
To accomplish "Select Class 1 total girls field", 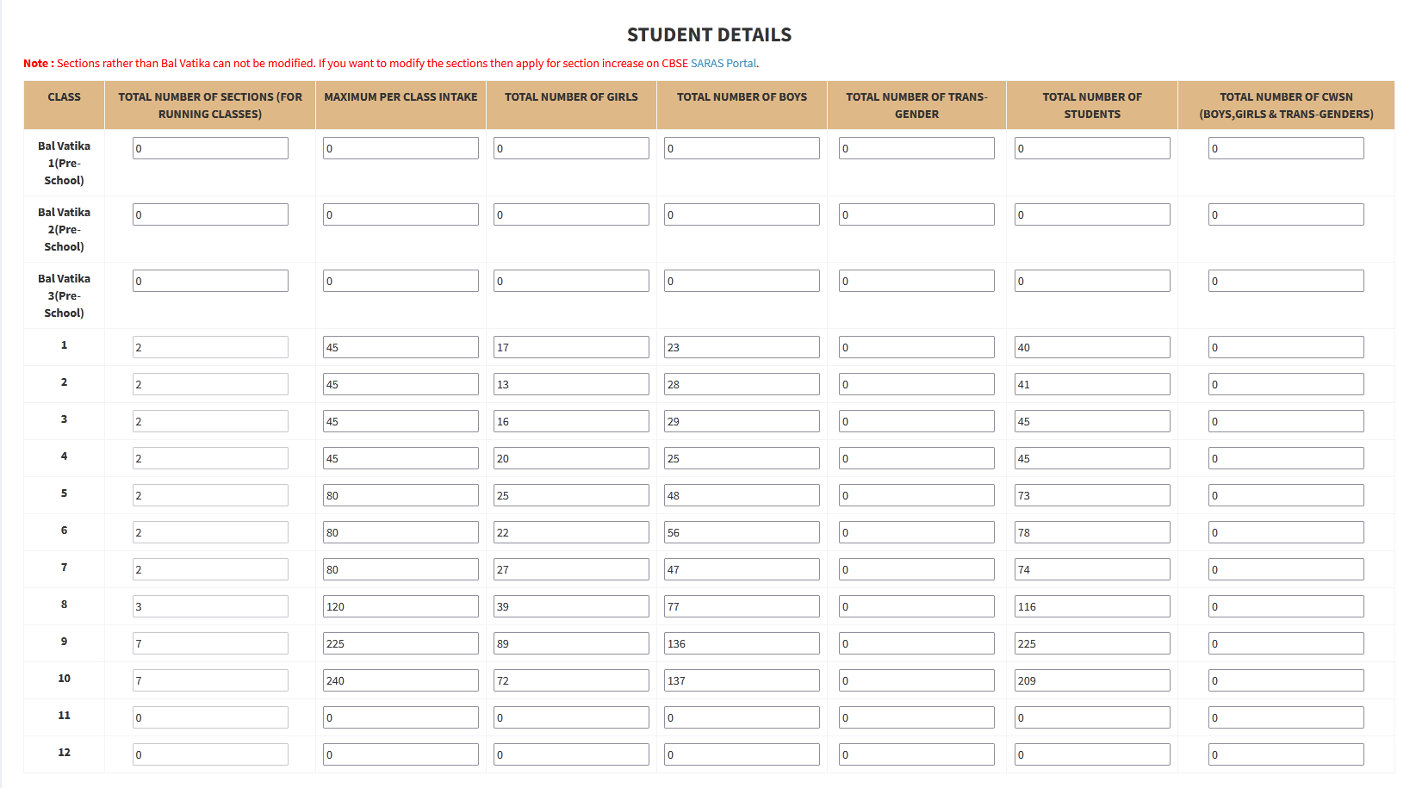I will (x=571, y=347).
